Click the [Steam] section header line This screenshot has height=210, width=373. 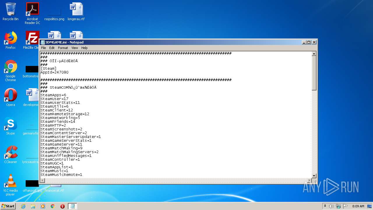point(49,69)
